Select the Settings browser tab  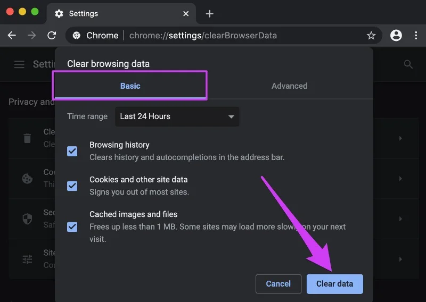121,14
